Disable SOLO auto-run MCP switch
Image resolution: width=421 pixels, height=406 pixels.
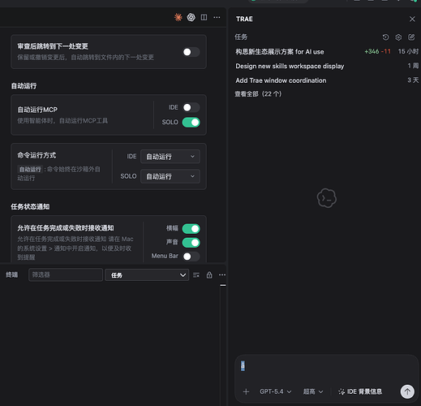191,123
